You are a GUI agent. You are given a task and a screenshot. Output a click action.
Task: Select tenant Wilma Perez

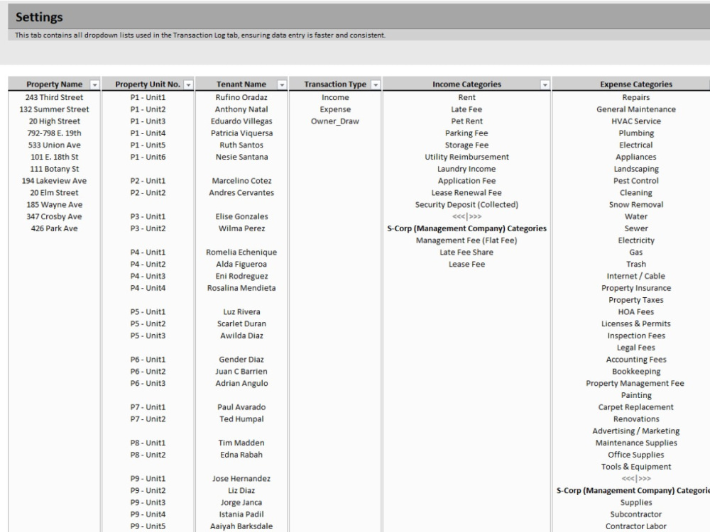point(241,228)
